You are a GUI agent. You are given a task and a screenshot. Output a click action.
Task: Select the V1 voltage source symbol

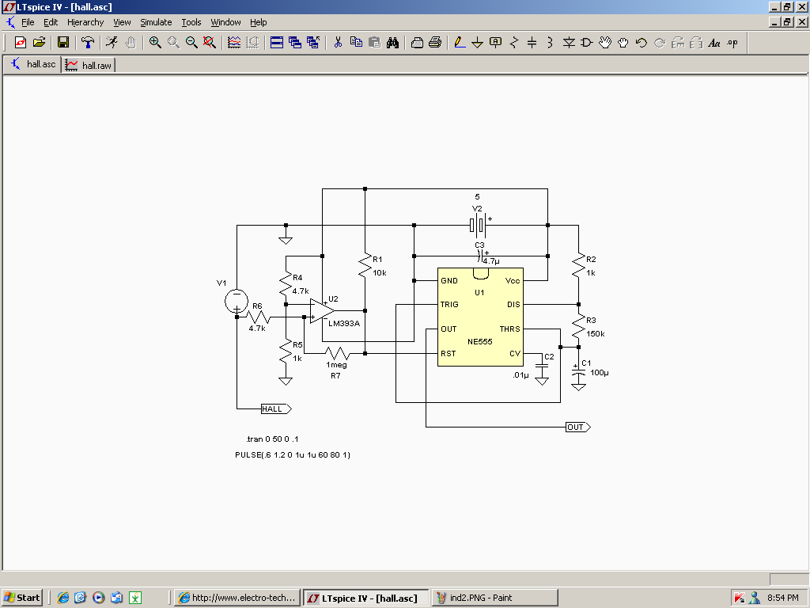237,301
